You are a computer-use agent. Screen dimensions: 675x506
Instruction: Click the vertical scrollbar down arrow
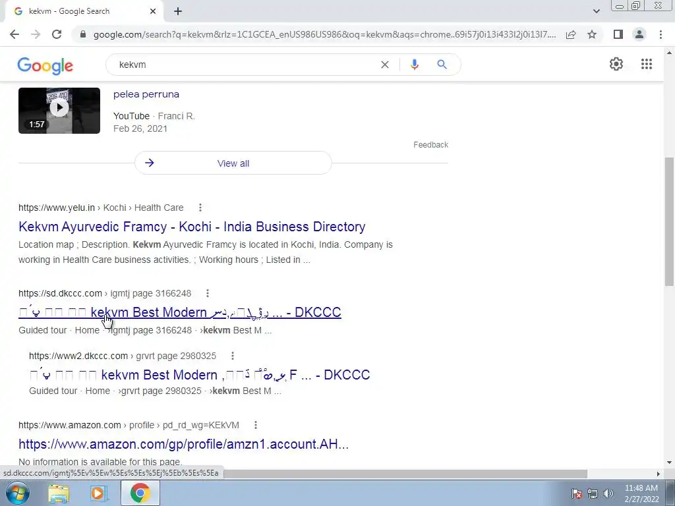(x=670, y=463)
